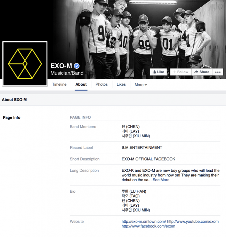Expand Long Description with See More

tap(161, 180)
